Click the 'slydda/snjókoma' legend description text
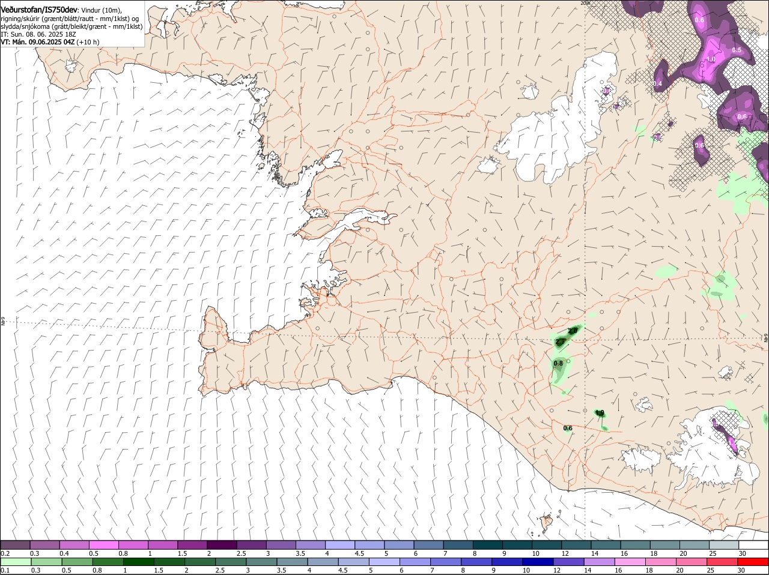 (x=24, y=26)
